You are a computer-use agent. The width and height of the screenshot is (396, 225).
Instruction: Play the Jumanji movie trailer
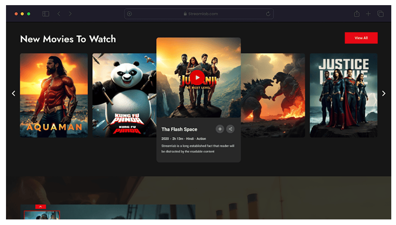point(197,78)
